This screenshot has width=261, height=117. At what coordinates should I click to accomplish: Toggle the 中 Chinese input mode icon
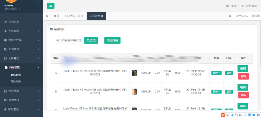[x=228, y=115]
